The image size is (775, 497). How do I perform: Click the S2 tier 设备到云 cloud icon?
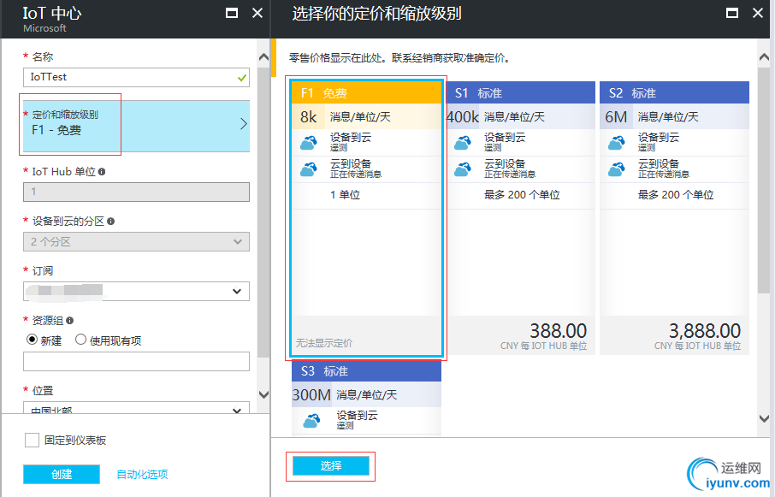pyautogui.click(x=617, y=143)
